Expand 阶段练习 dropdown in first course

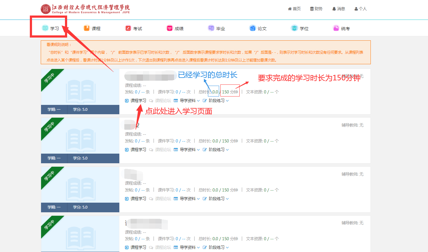216,101
